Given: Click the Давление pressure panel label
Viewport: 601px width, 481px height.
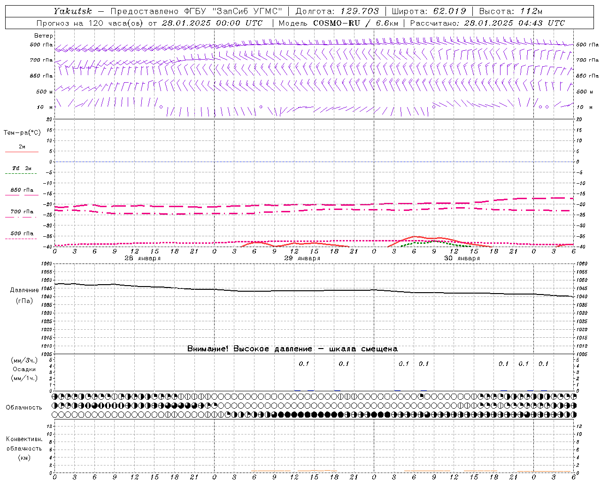Looking at the screenshot, I should pos(24,290).
